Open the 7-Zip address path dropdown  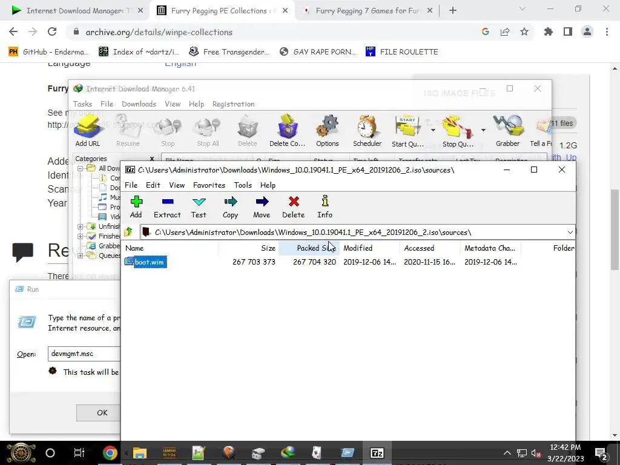pos(570,232)
